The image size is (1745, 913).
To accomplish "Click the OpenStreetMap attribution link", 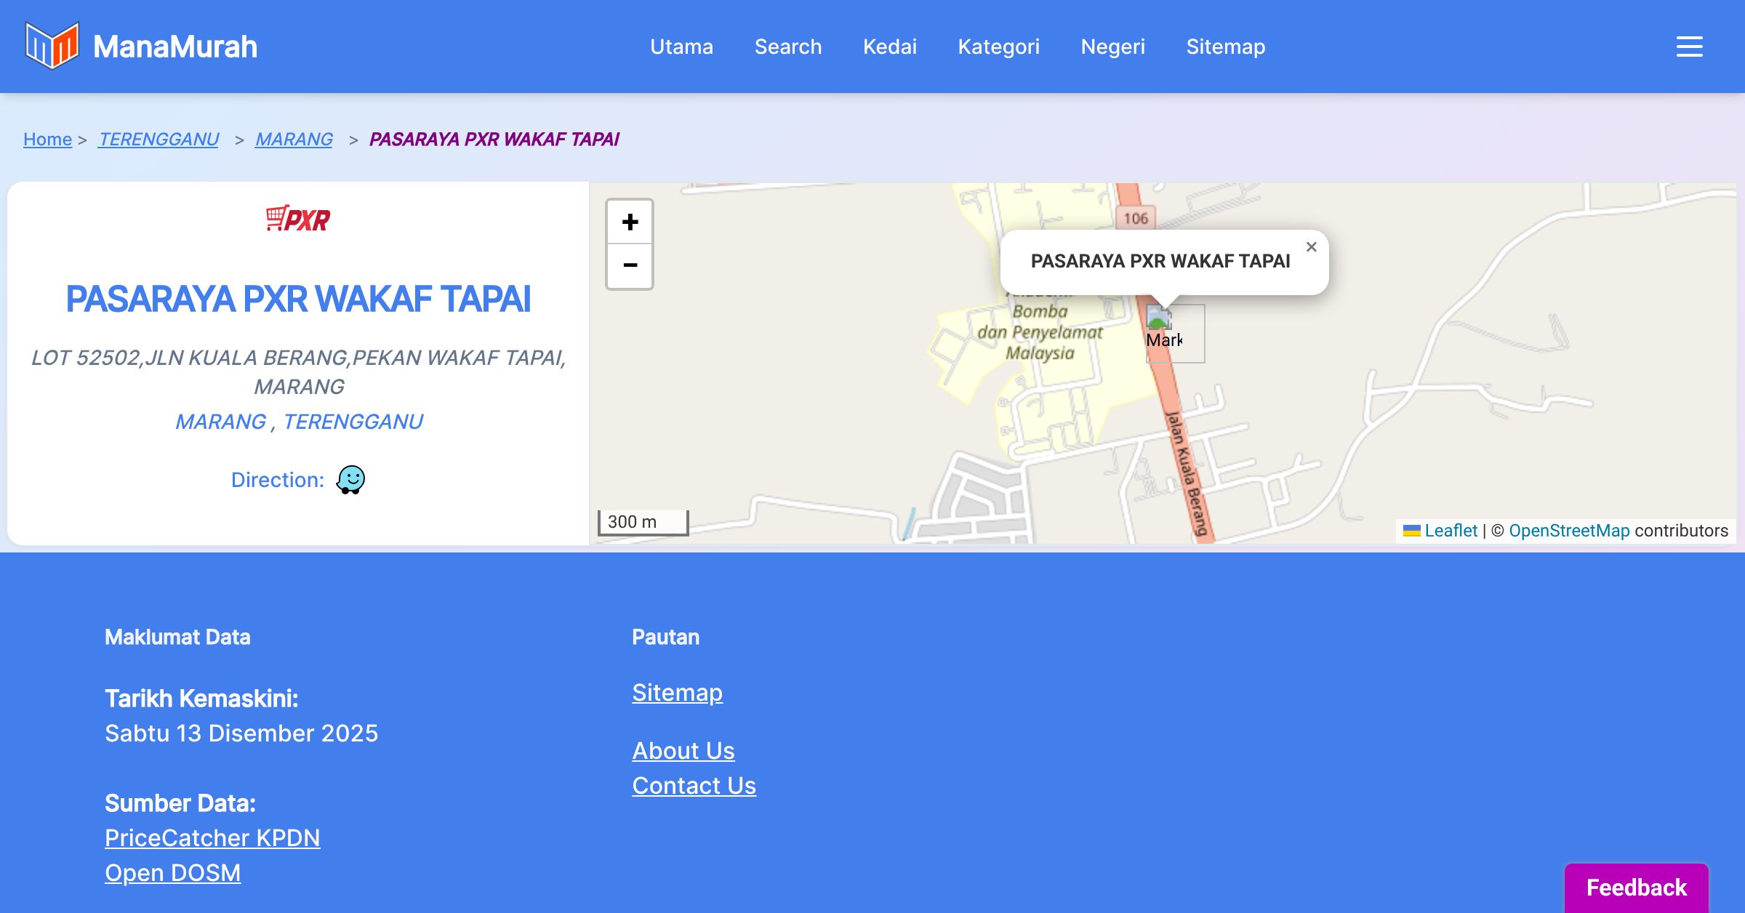I will 1568,531.
